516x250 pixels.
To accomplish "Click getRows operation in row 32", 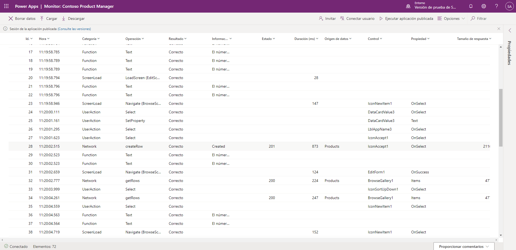I will 132,181.
